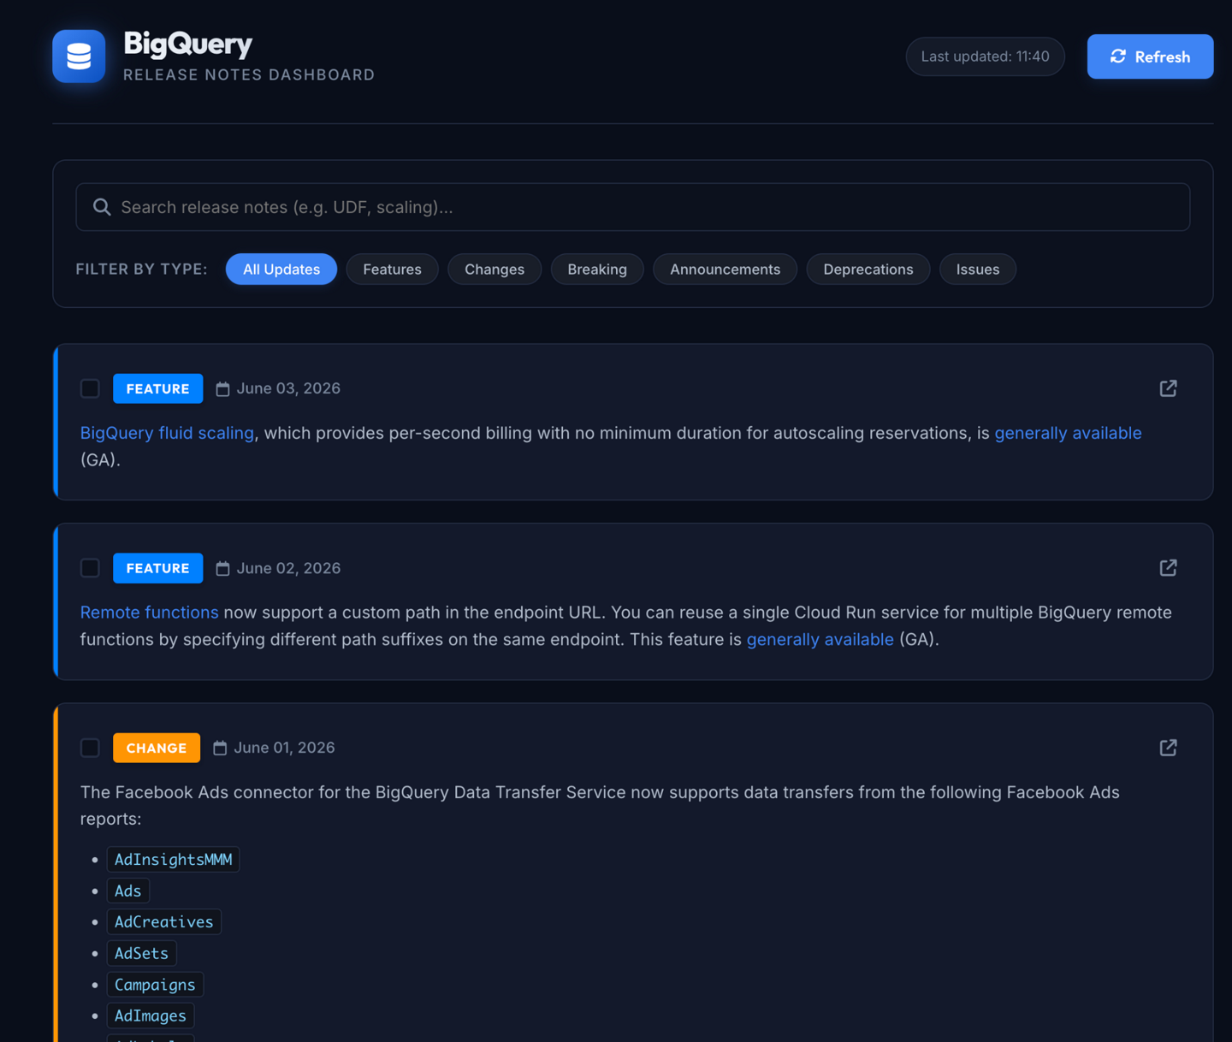Filter release notes by Breaking
The height and width of the screenshot is (1042, 1232).
[x=597, y=269]
